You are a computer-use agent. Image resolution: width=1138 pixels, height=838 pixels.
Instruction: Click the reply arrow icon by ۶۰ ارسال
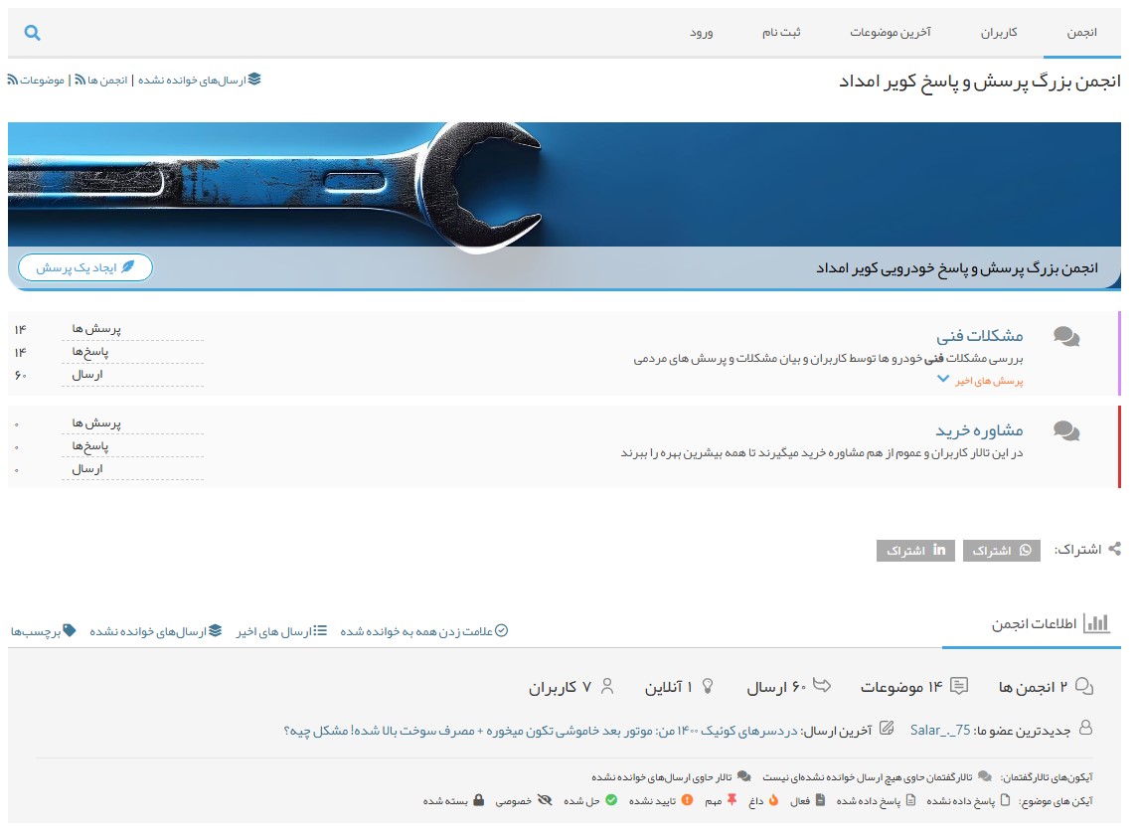tap(822, 685)
